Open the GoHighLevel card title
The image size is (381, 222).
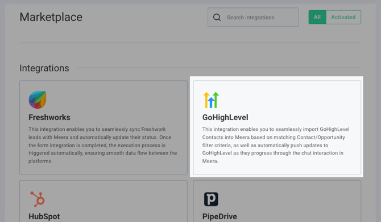(225, 117)
